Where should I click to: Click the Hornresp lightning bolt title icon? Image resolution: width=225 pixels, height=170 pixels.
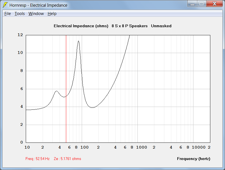pyautogui.click(x=5, y=5)
